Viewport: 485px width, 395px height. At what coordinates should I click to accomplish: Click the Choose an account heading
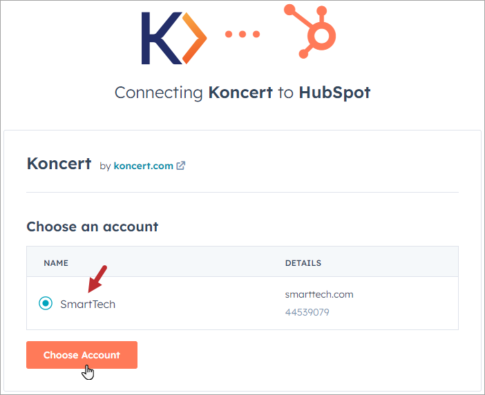point(93,227)
